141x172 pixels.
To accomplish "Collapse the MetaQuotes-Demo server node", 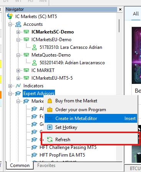I will click(18, 55).
